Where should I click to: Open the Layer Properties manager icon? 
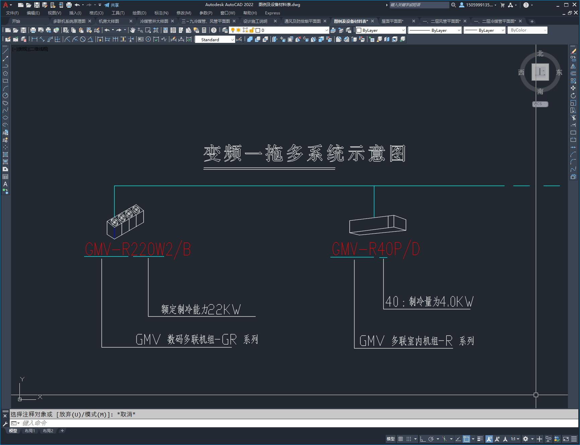(x=225, y=30)
